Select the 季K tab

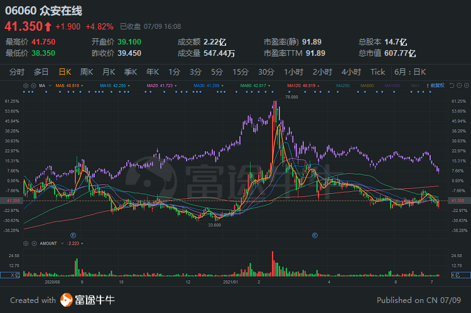(131, 72)
